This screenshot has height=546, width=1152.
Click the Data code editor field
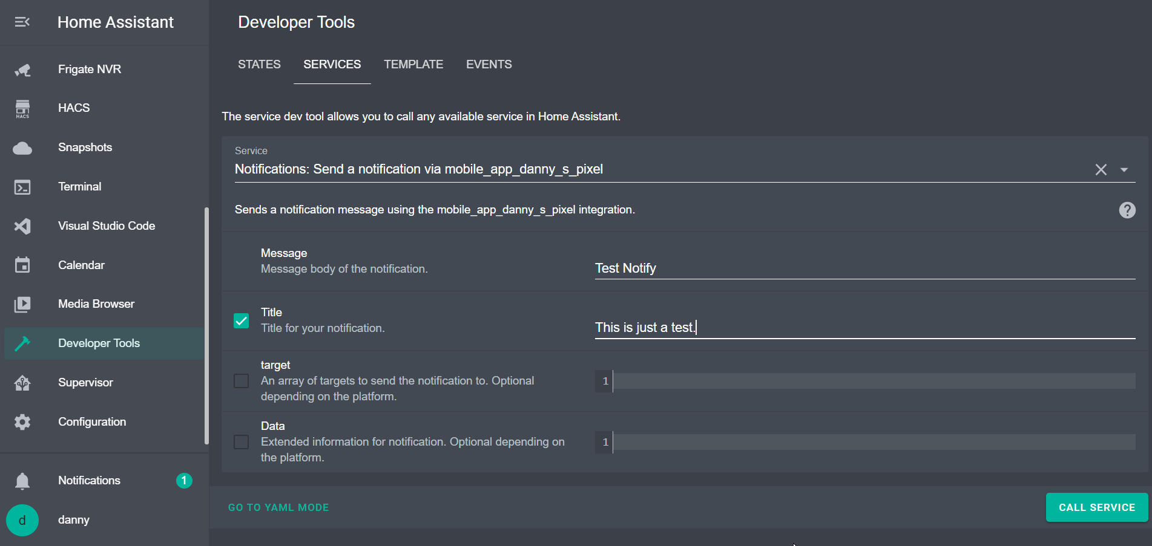(x=865, y=442)
